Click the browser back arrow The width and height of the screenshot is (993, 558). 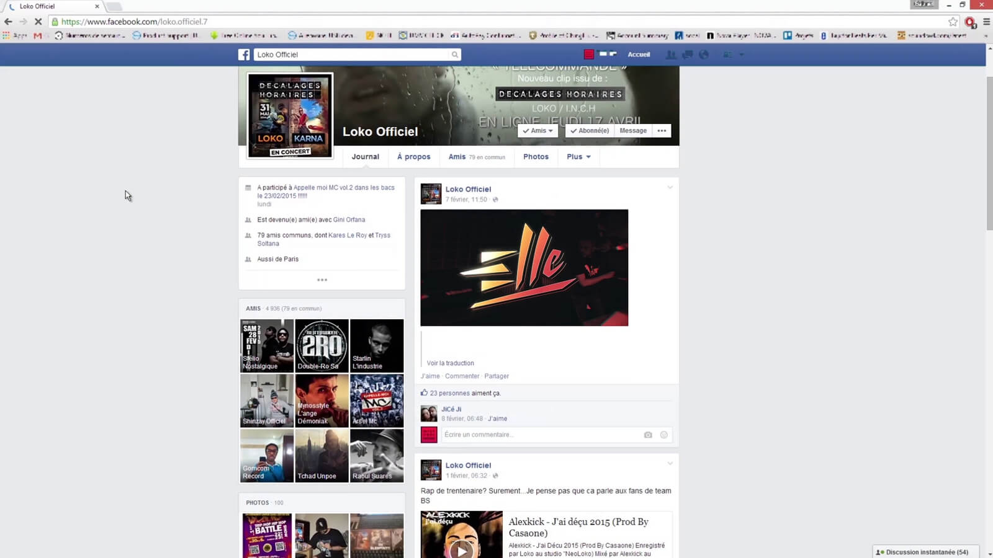(8, 22)
